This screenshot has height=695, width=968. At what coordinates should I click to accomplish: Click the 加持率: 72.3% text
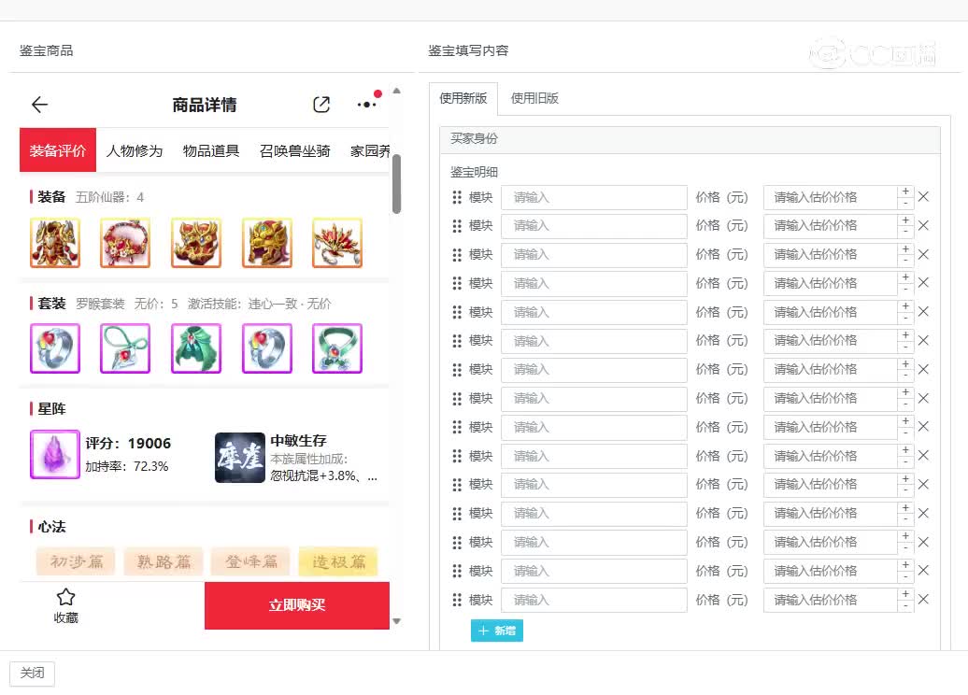point(126,467)
